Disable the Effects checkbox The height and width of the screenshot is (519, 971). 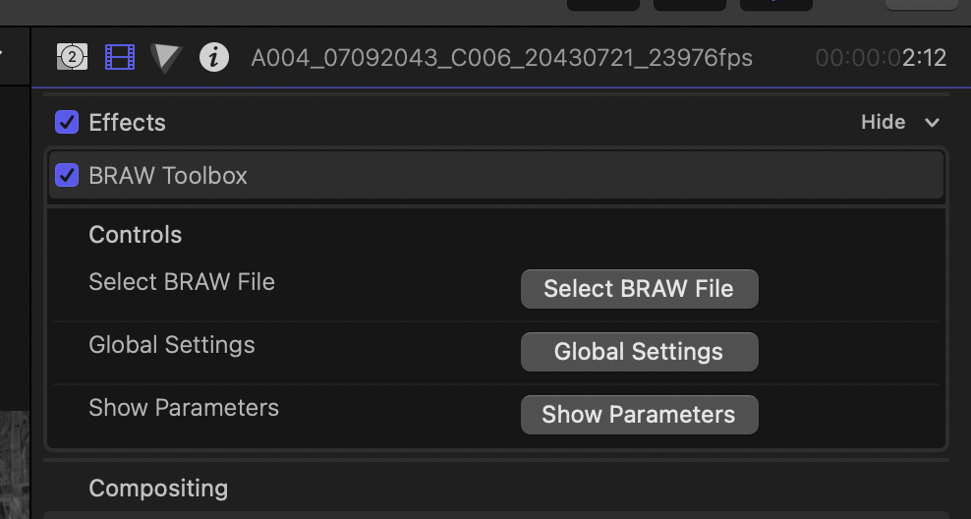point(67,122)
